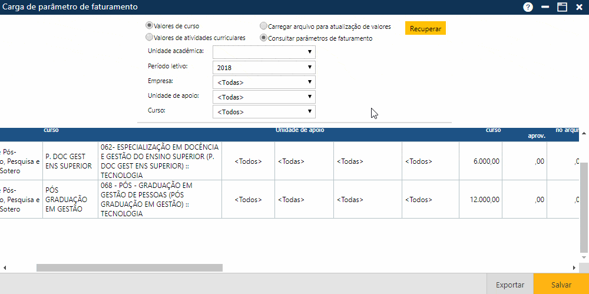Choose 'Carregar arquivo para atualização de valores'
This screenshot has height=294, width=589.
(264, 27)
